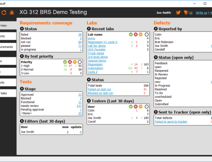212x162 pixels.
Task: Click the orange bug icon in header
Action: click(x=12, y=13)
